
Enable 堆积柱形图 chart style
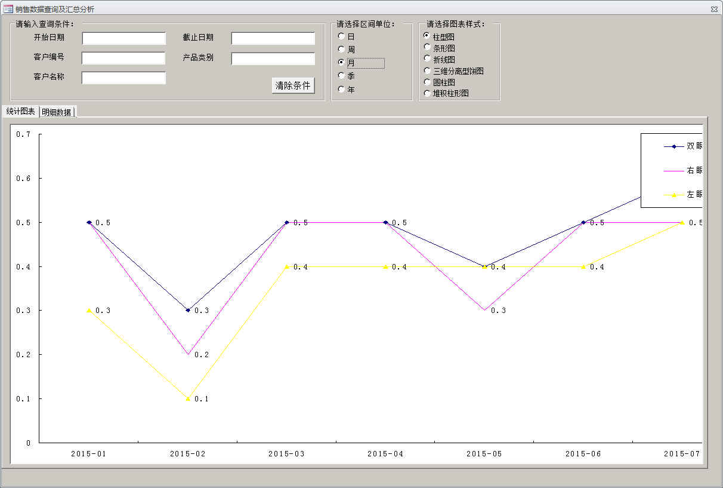click(427, 93)
